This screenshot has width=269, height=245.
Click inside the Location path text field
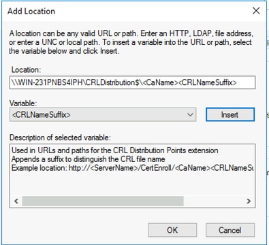[132, 82]
